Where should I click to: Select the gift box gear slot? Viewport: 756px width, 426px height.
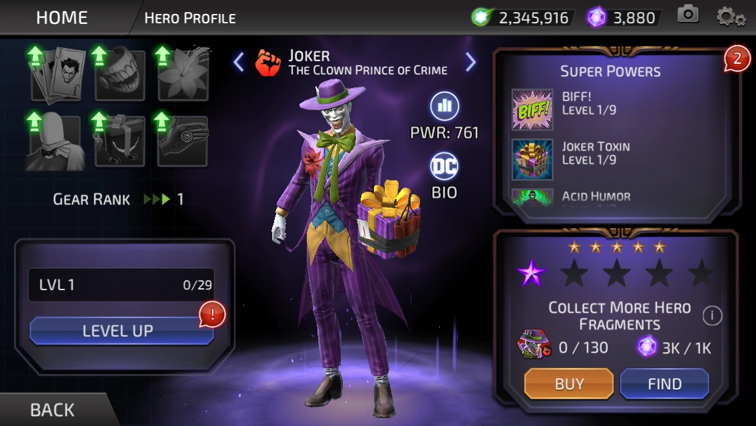pos(120,141)
